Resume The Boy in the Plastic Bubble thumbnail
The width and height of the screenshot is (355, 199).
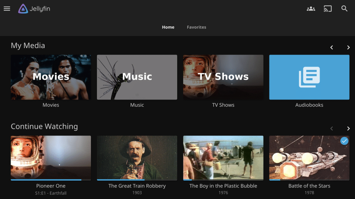point(223,158)
